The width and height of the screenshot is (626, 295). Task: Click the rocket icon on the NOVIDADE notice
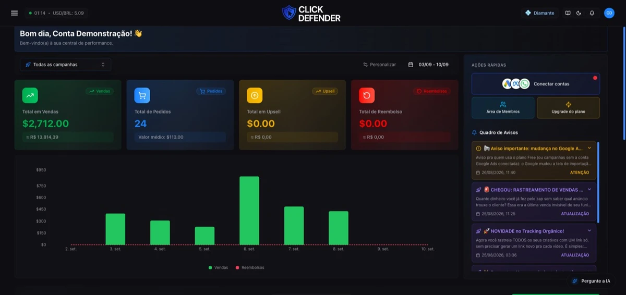(478, 231)
